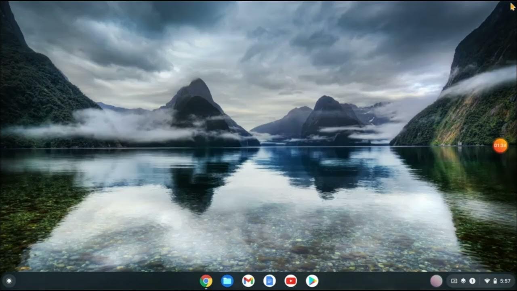Open Gmail from the shelf

coord(248,281)
